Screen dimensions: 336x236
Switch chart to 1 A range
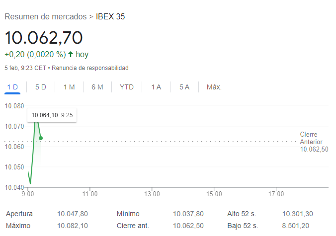(x=156, y=87)
